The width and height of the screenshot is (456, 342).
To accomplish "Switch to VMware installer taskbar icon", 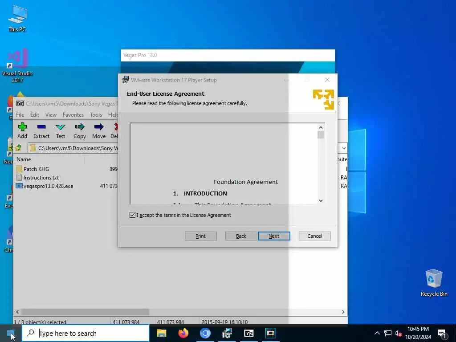I will (227, 333).
